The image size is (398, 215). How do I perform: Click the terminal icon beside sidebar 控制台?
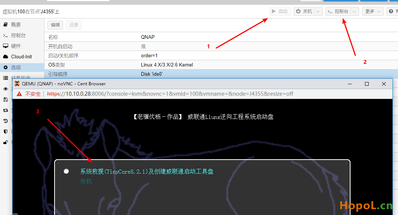pos(5,35)
